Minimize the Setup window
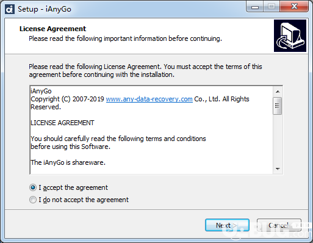Screen dimensions: 313x243 click(255, 7)
